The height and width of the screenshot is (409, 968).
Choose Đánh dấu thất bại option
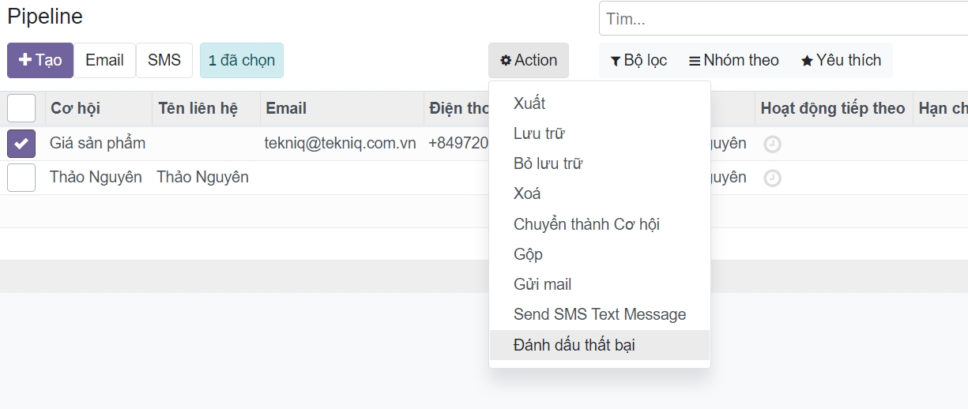tap(574, 345)
